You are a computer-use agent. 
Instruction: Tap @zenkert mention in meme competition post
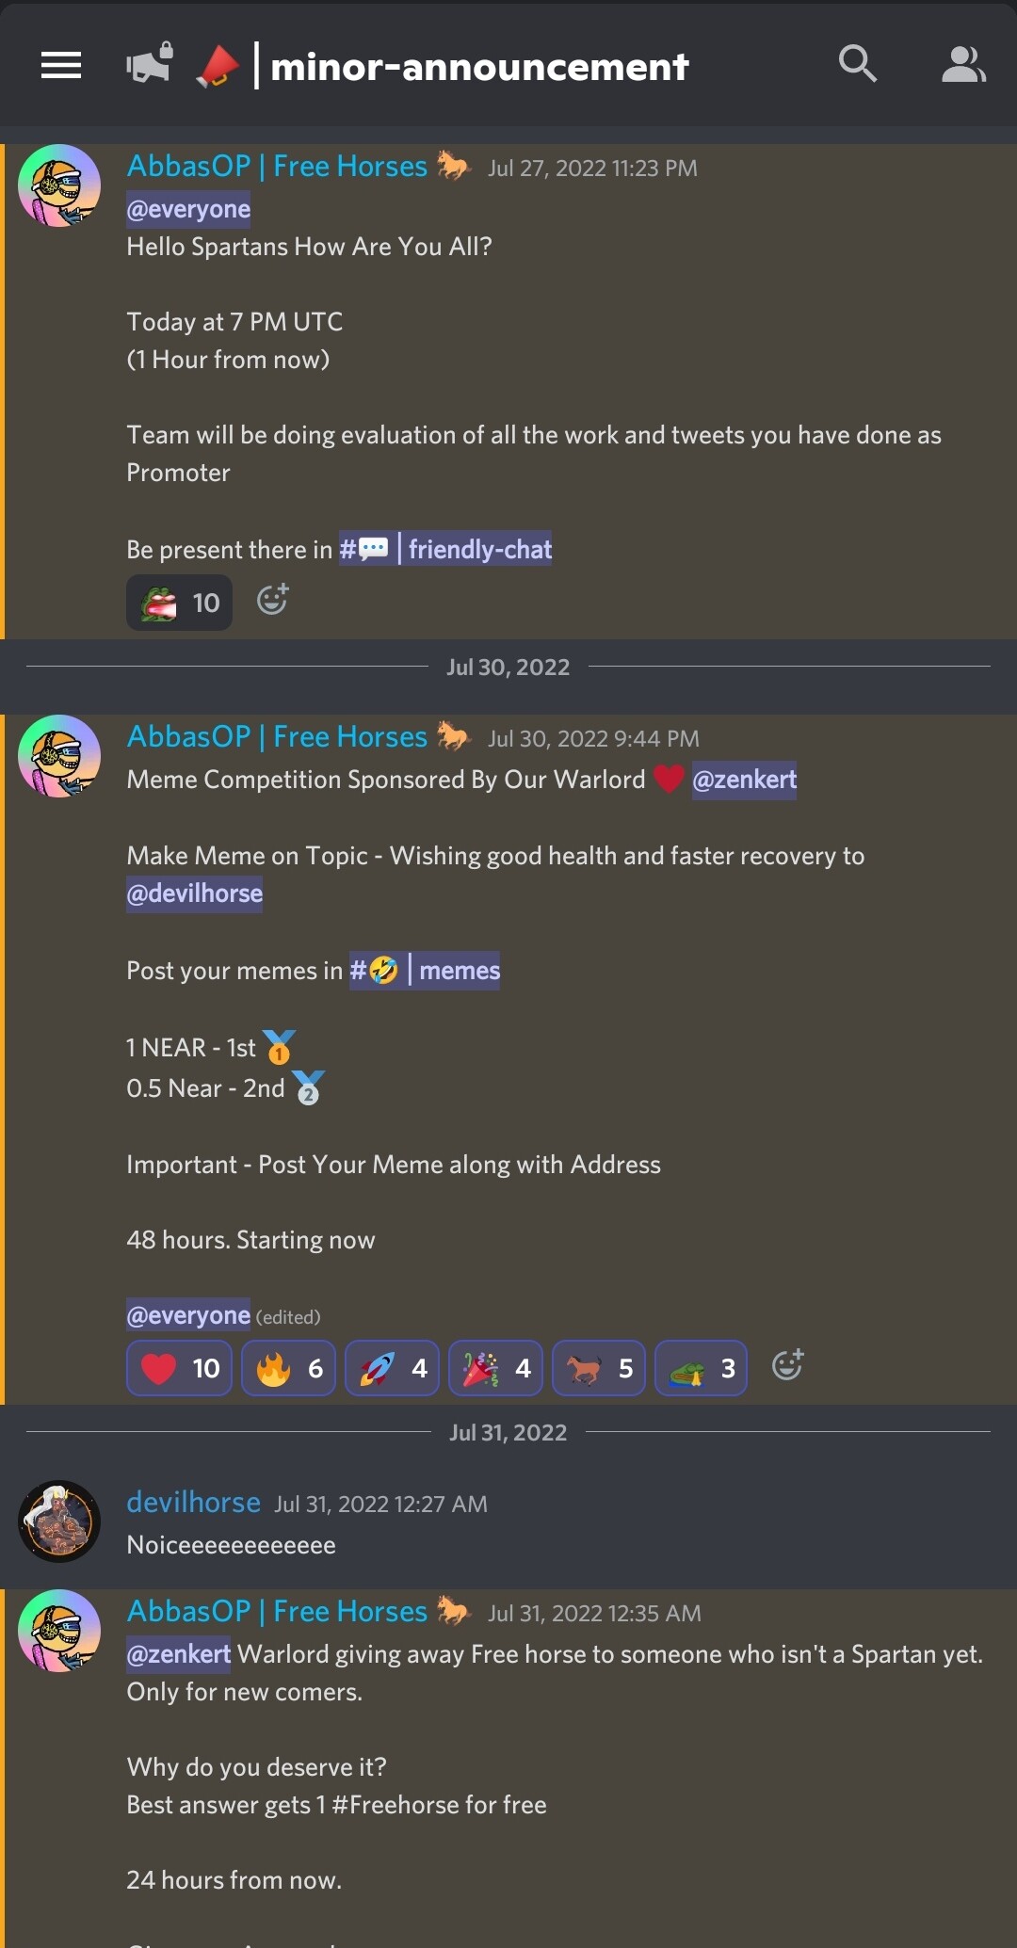click(x=744, y=780)
